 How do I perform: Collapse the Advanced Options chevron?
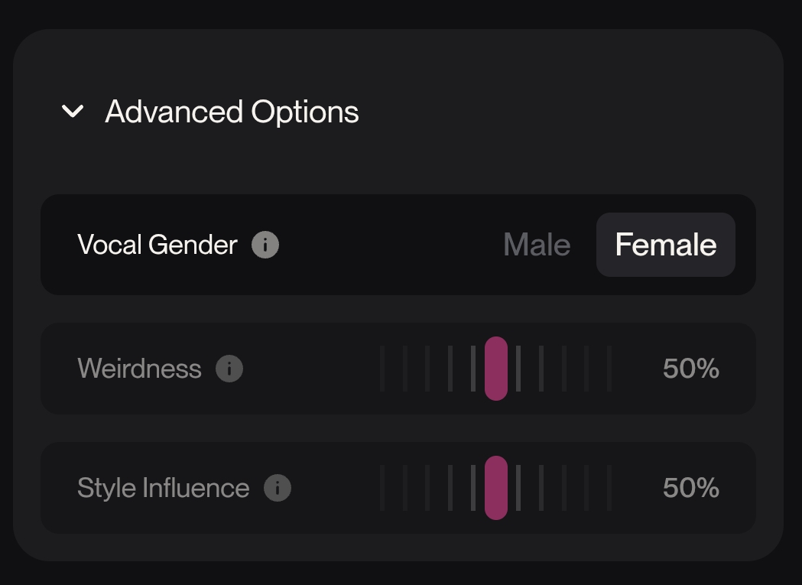click(73, 112)
